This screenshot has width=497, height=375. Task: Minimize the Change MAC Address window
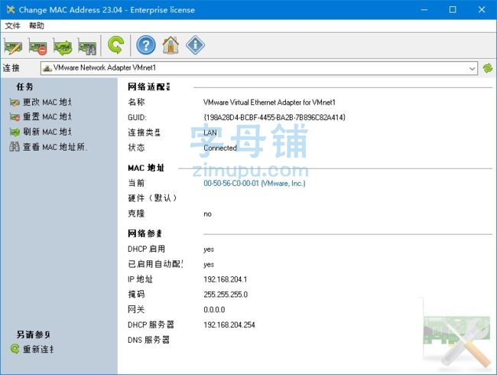click(424, 9)
